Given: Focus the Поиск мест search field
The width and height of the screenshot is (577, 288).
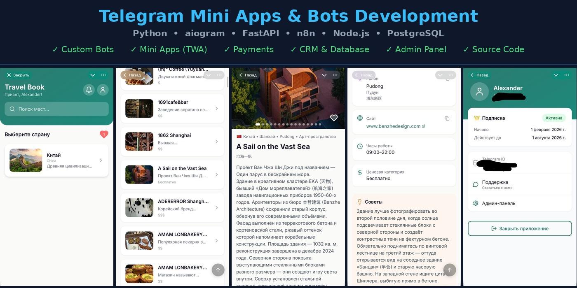Looking at the screenshot, I should (56, 109).
